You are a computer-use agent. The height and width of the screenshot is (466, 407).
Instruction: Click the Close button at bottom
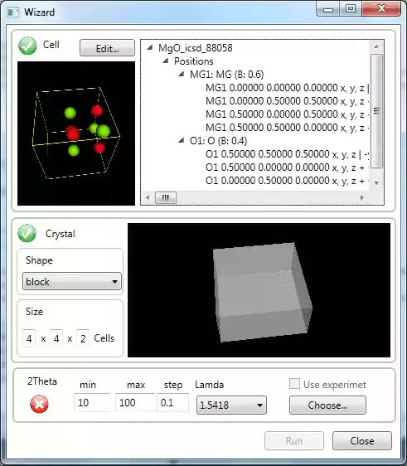[362, 441]
